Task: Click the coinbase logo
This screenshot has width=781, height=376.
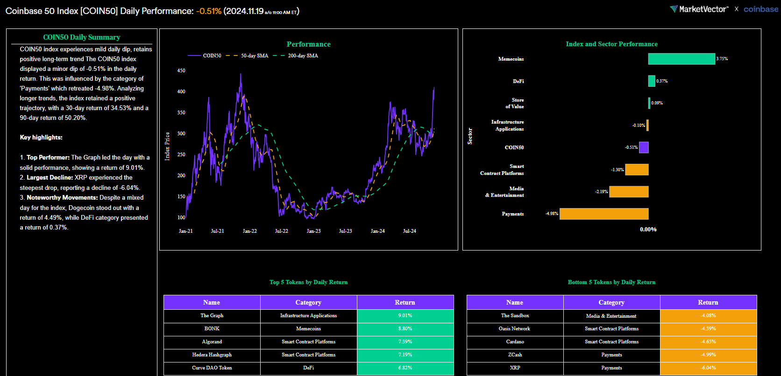Action: click(761, 9)
